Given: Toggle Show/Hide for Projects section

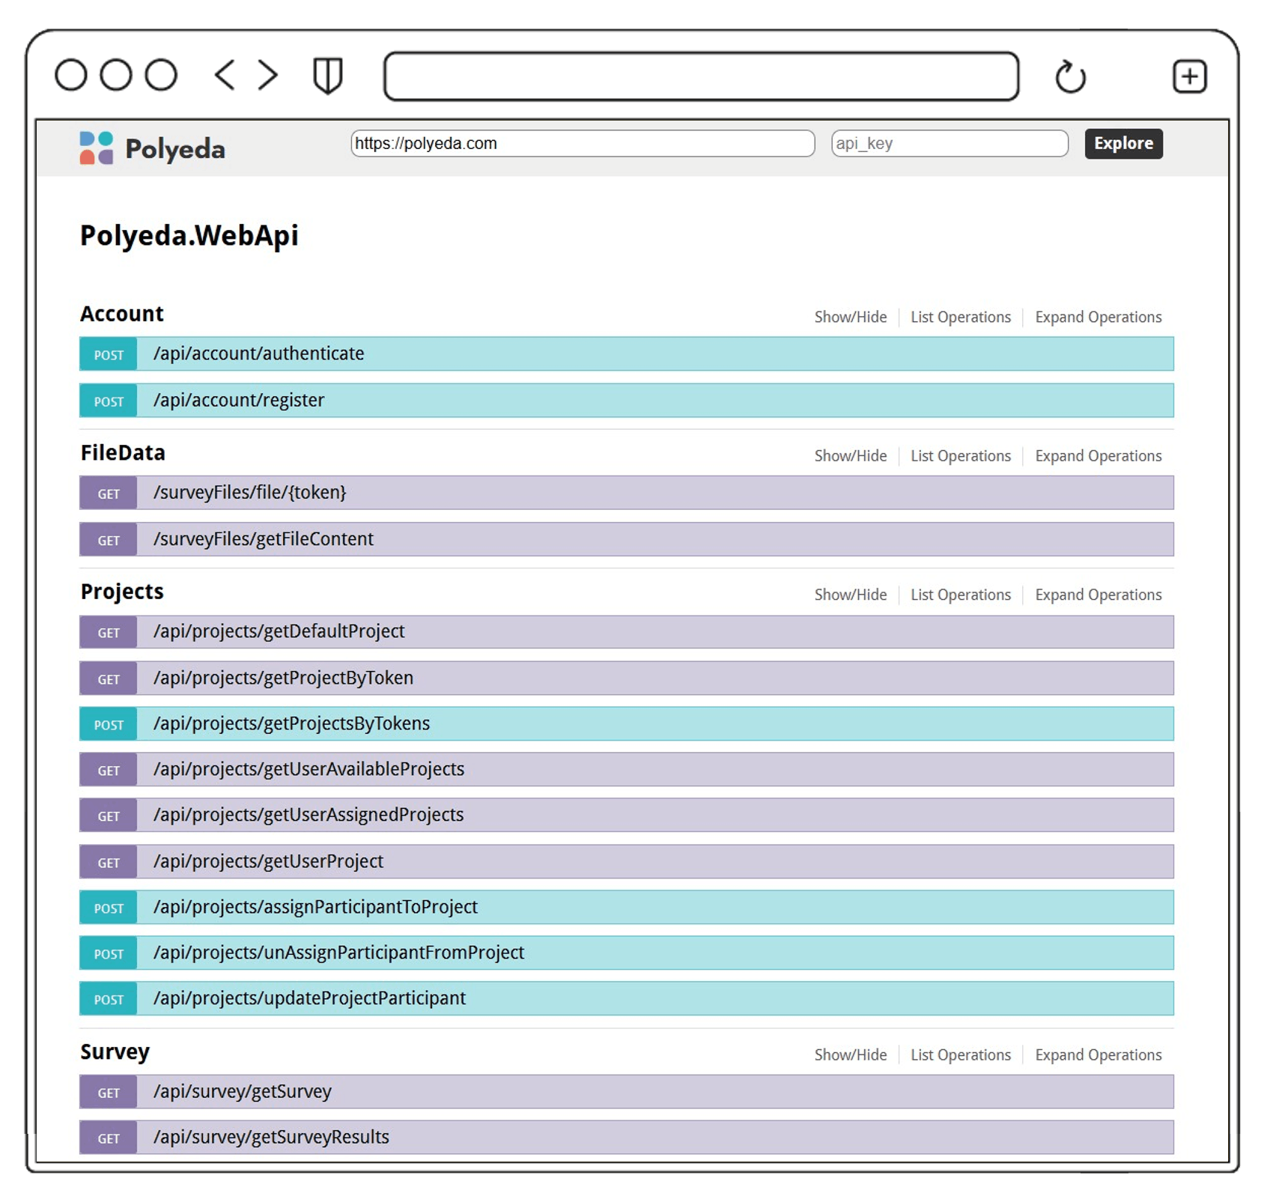Looking at the screenshot, I should 850,595.
